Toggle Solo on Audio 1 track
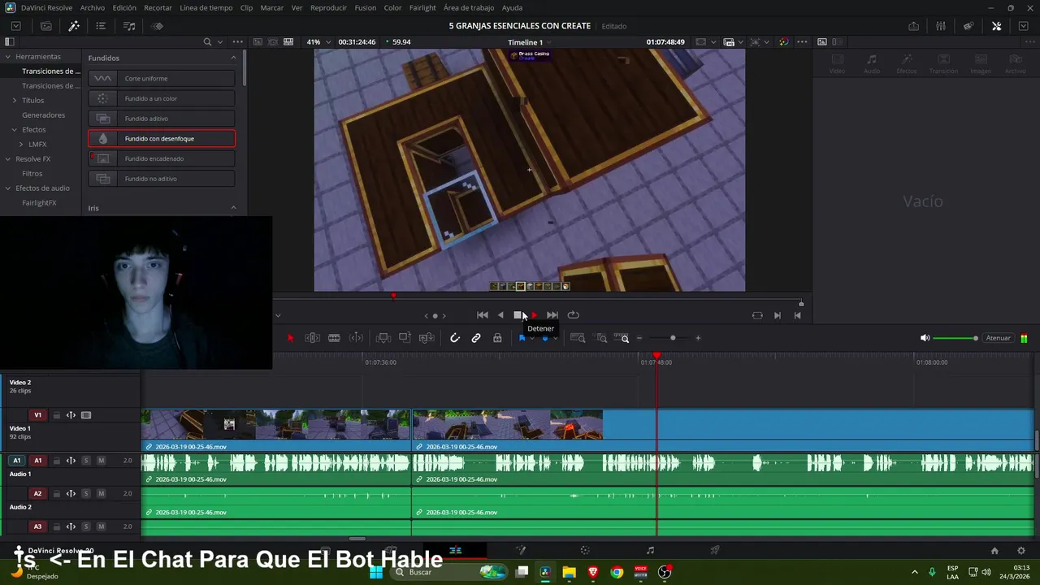1040x585 pixels. [x=85, y=461]
